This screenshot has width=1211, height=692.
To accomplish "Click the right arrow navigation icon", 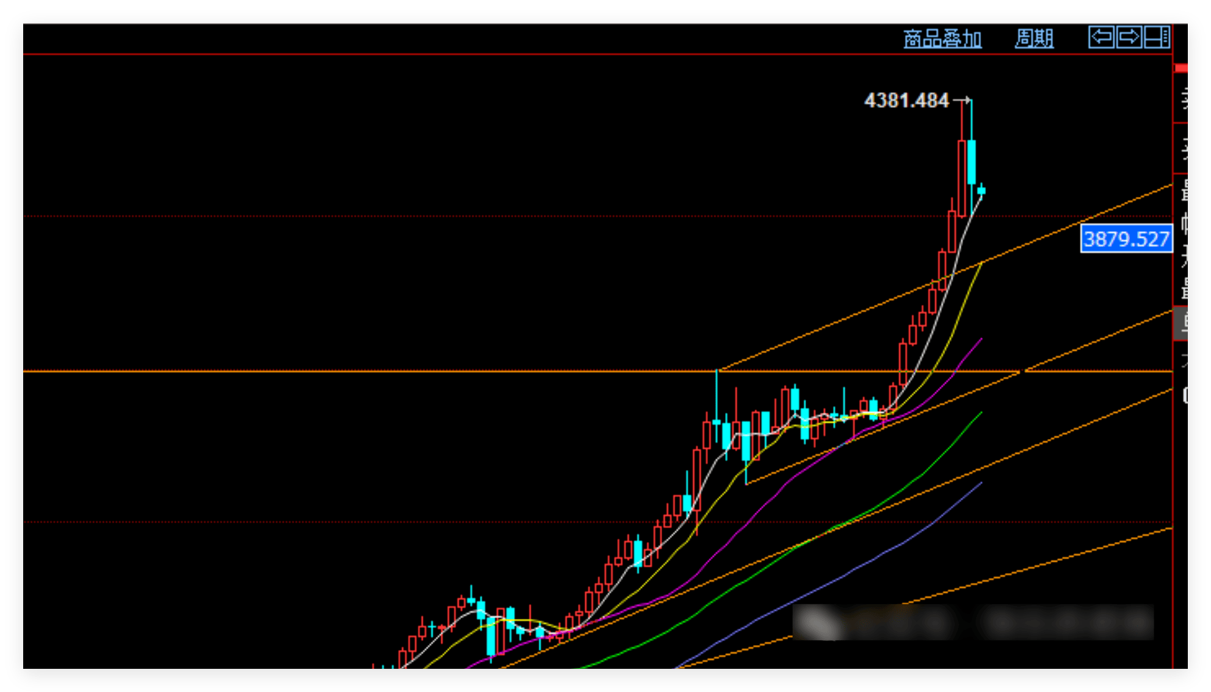I will [x=1129, y=37].
